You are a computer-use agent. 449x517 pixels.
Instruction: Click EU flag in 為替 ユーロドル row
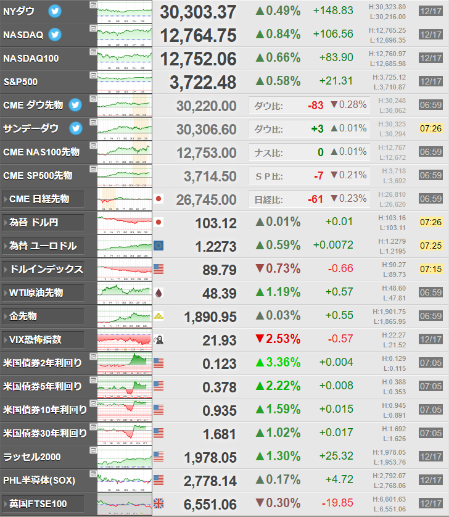[x=159, y=246]
